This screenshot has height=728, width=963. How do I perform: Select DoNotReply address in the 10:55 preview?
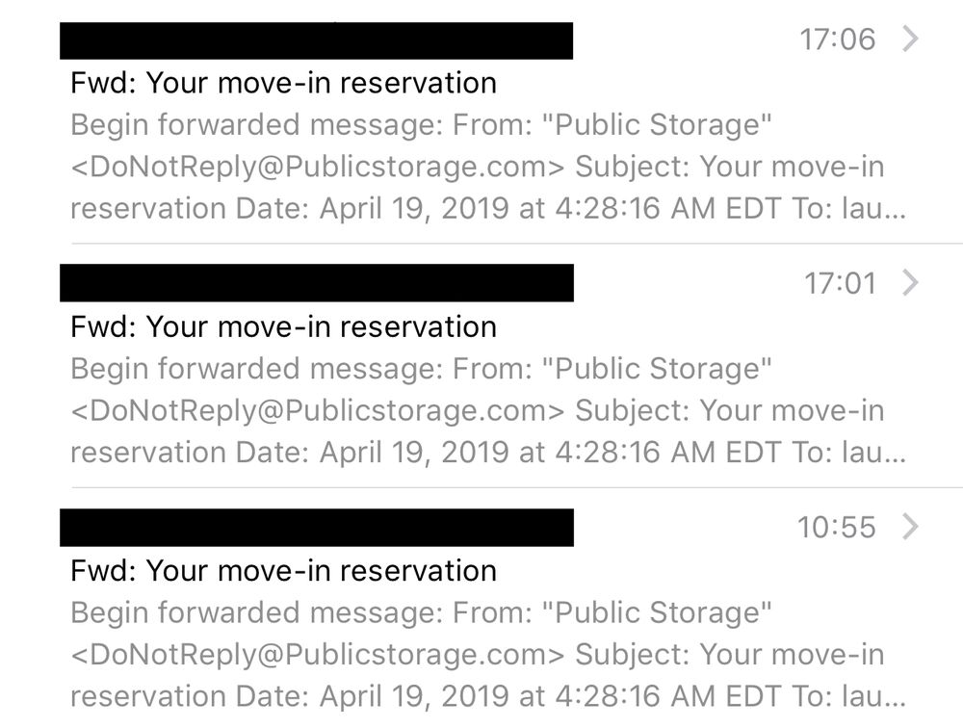click(318, 654)
